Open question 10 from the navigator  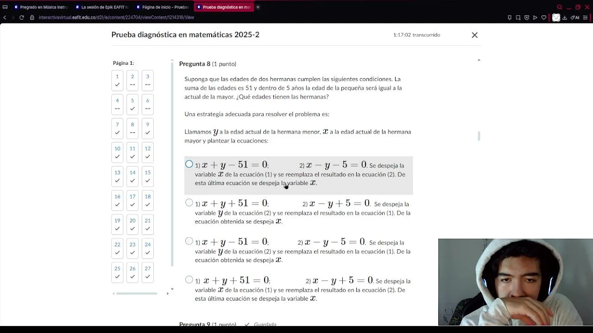click(x=117, y=153)
